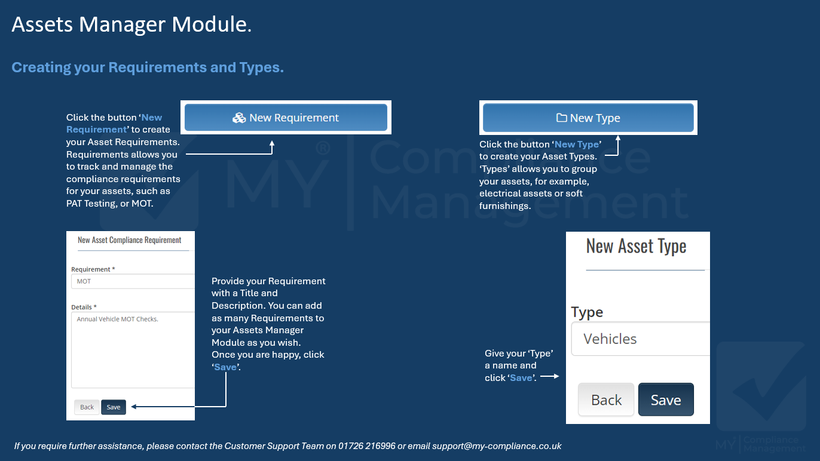Click the support@my-compliance.co.uk email address

[x=497, y=446]
